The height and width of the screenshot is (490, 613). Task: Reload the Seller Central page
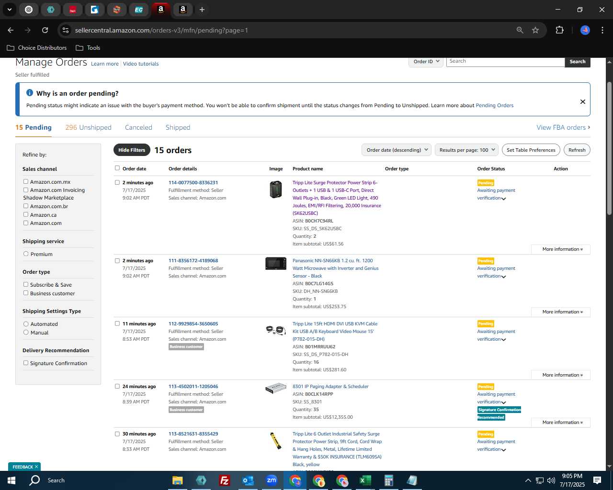point(45,30)
